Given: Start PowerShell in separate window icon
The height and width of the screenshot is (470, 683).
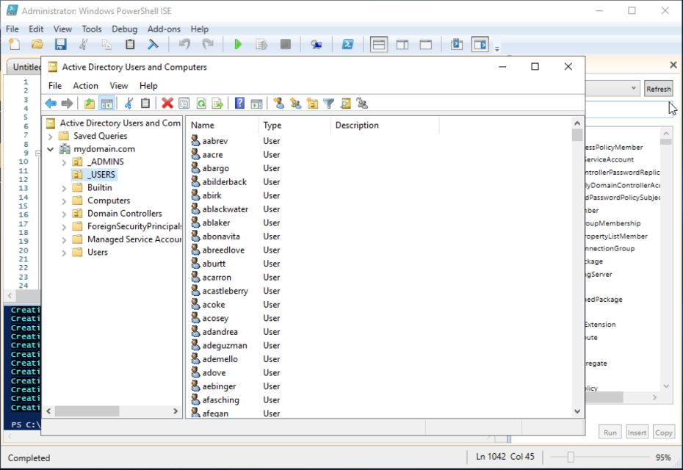Looking at the screenshot, I should click(x=347, y=45).
